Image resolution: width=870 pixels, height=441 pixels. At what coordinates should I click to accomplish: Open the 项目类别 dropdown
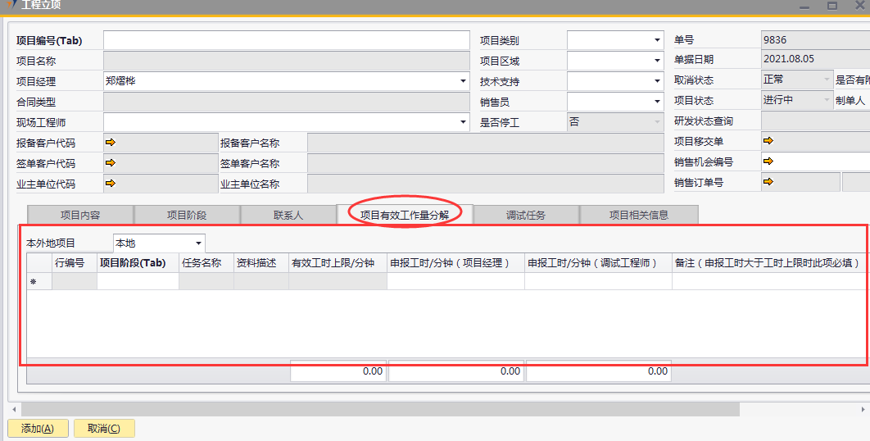click(657, 40)
